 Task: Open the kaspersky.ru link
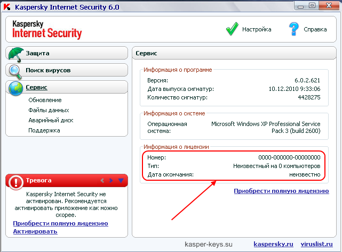point(274,243)
